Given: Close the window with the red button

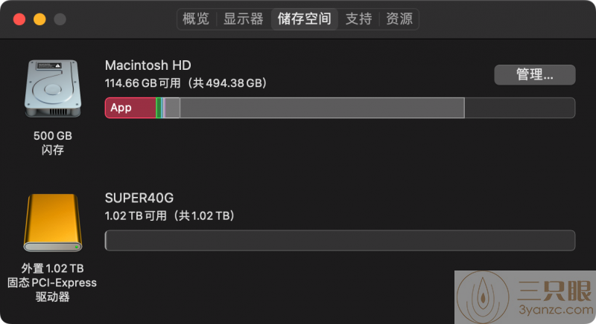Looking at the screenshot, I should tap(19, 19).
